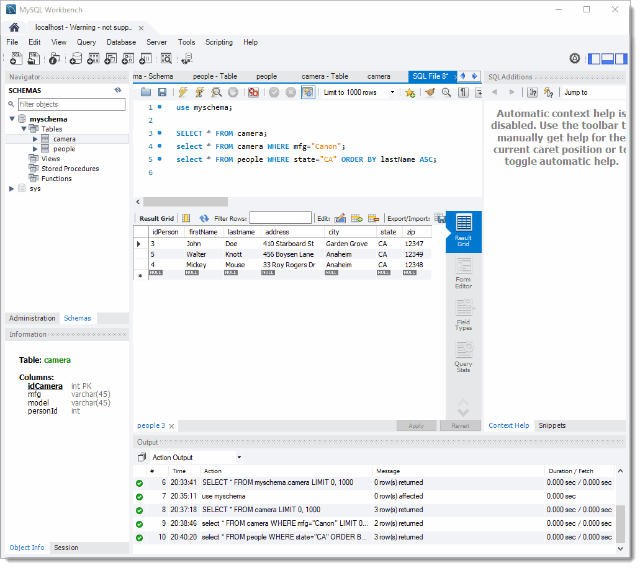
Task: Beautify the query broom icon
Action: pyautogui.click(x=430, y=92)
